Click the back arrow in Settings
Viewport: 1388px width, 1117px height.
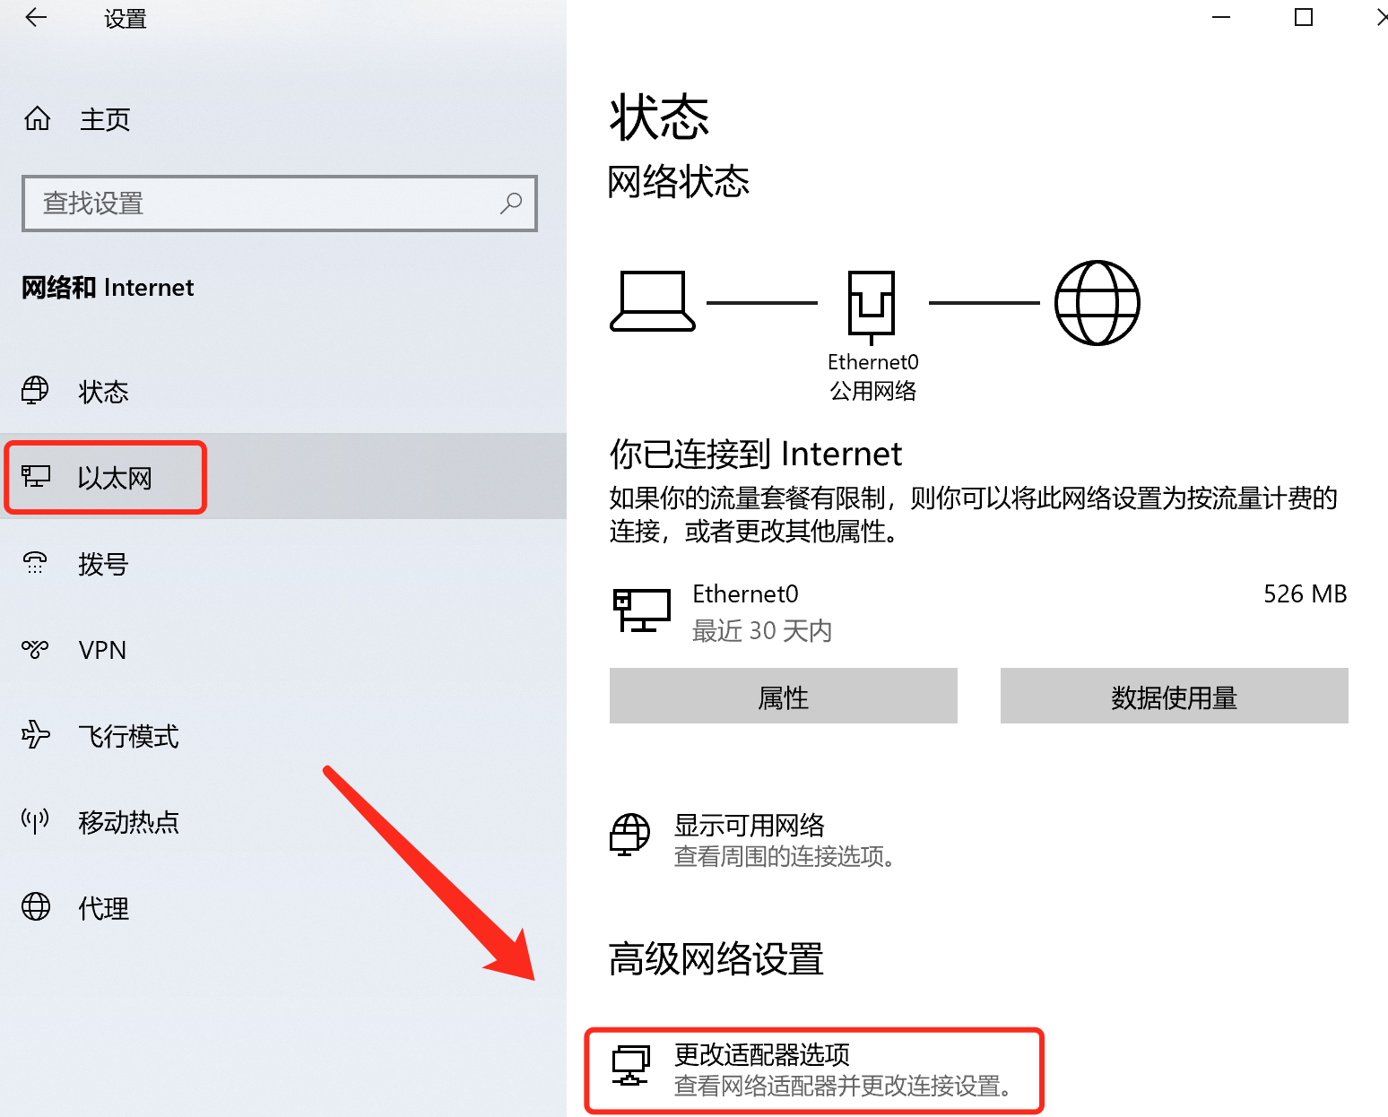[x=36, y=18]
